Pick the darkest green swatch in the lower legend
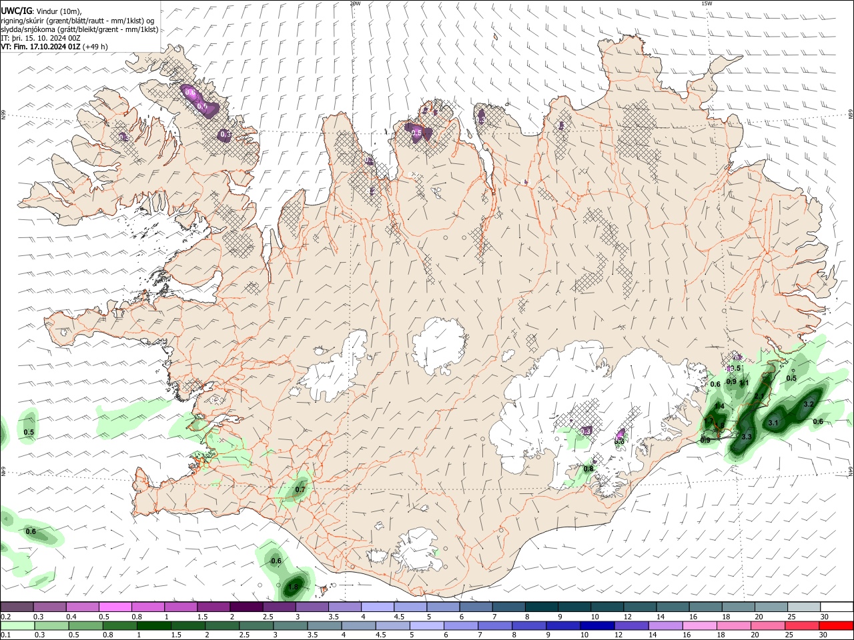Screen dimensions: 854x640 click(153, 626)
